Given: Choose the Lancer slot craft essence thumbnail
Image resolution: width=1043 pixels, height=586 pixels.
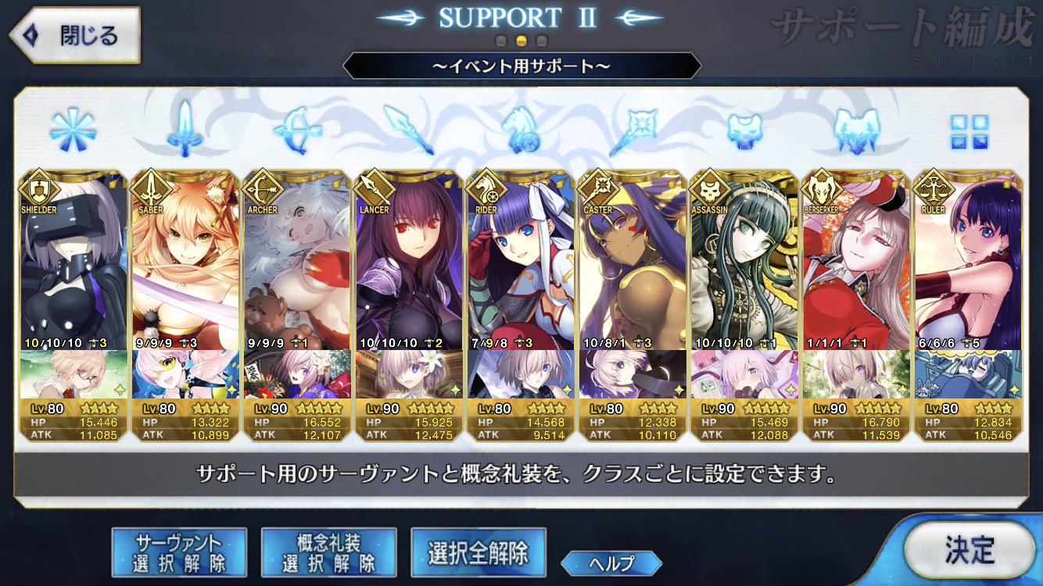Looking at the screenshot, I should click(408, 374).
